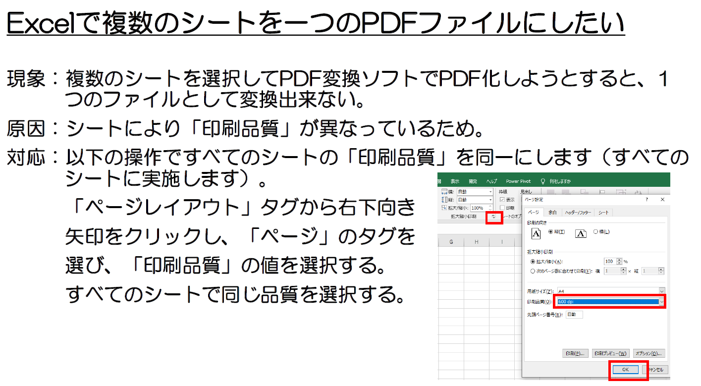Screen dimensions: 701x386
Task: Click the オプション(O)... button
Action: coord(649,353)
